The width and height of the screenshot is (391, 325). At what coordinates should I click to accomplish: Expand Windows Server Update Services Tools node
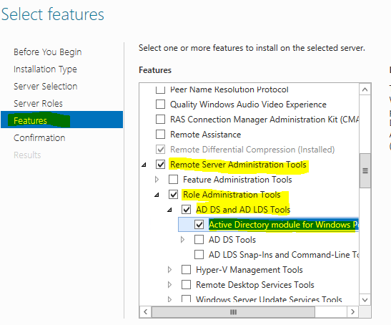coord(170,299)
